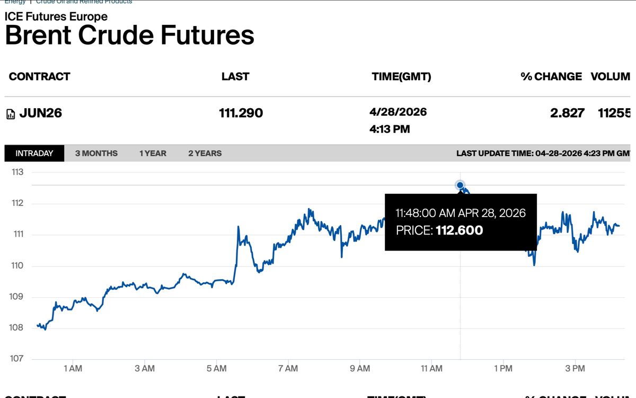This screenshot has height=398, width=636.
Task: Open the JUN26 contract link
Action: click(x=40, y=113)
